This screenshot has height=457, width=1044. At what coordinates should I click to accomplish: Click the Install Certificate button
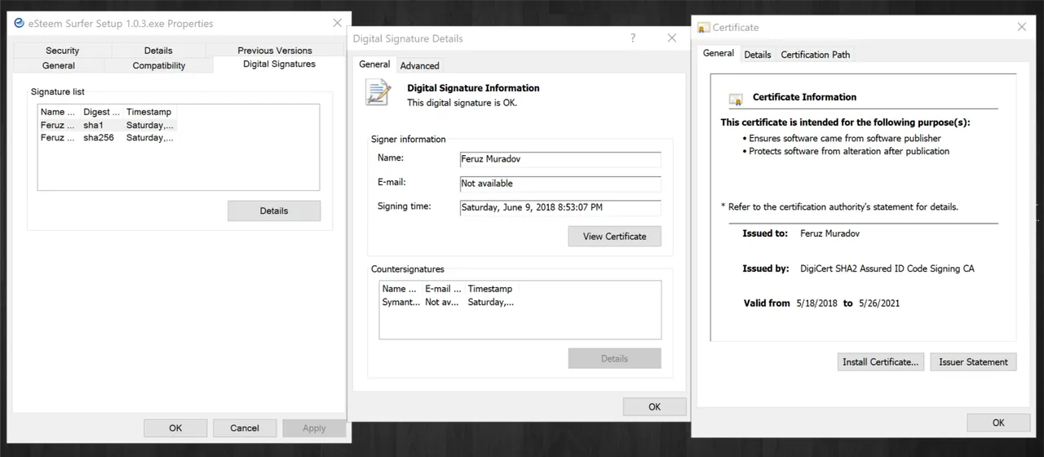(x=881, y=362)
